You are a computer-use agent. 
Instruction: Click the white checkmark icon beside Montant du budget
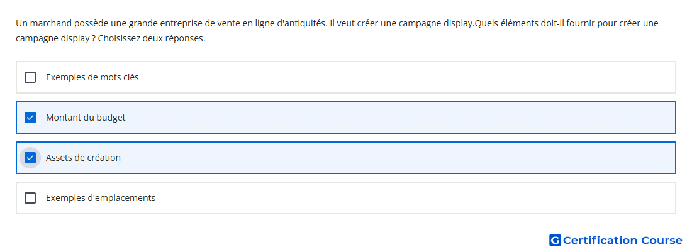[x=30, y=118]
